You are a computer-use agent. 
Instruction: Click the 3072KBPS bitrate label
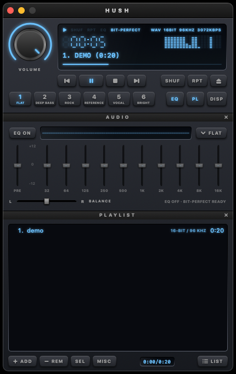pyautogui.click(x=209, y=30)
